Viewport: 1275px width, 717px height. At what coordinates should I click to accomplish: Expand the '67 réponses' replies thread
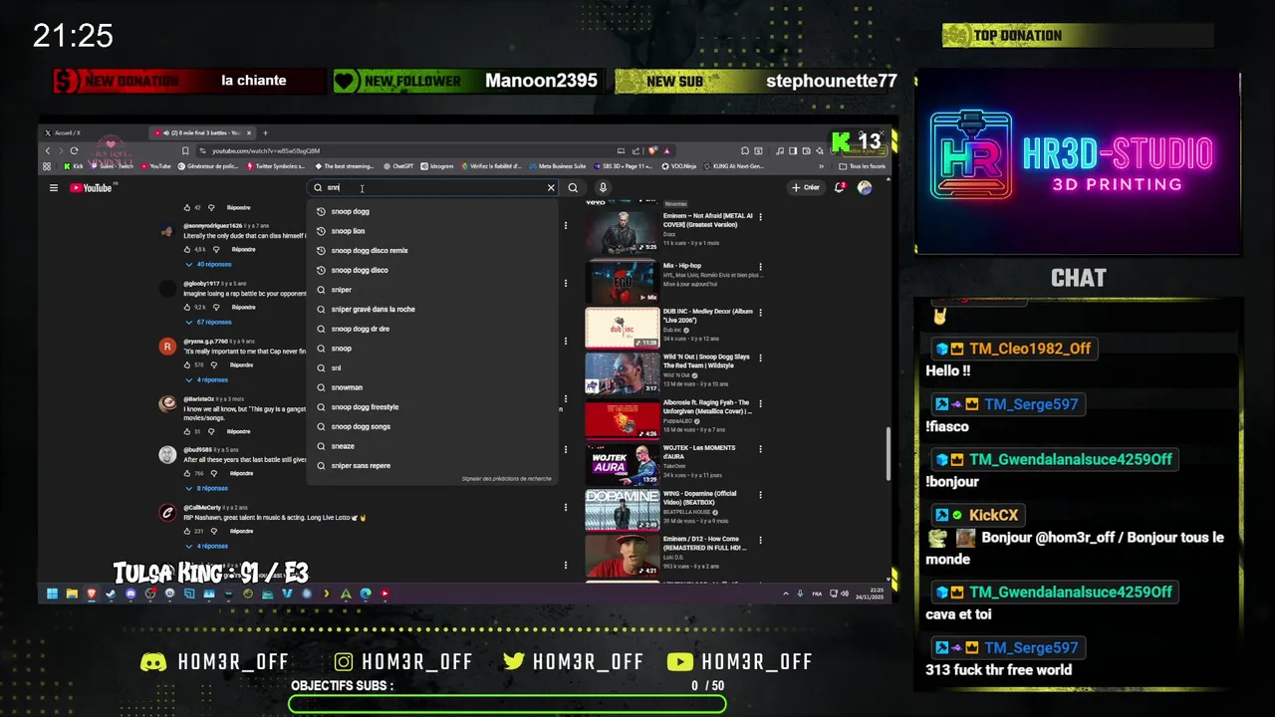coord(209,322)
